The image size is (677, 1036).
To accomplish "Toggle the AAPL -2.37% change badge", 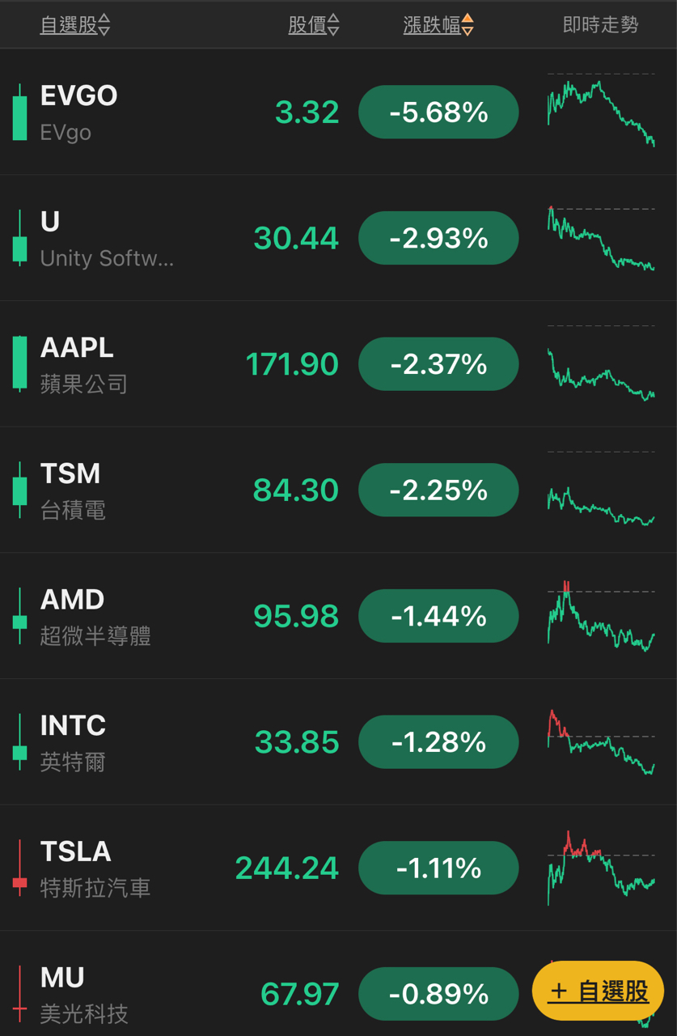I will click(438, 364).
